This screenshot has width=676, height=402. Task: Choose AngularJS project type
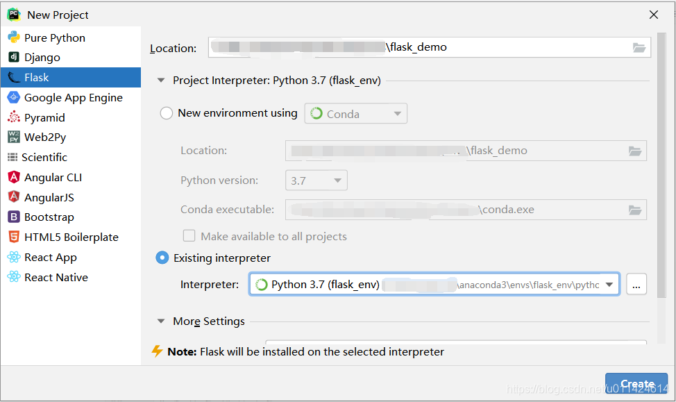[x=71, y=197]
